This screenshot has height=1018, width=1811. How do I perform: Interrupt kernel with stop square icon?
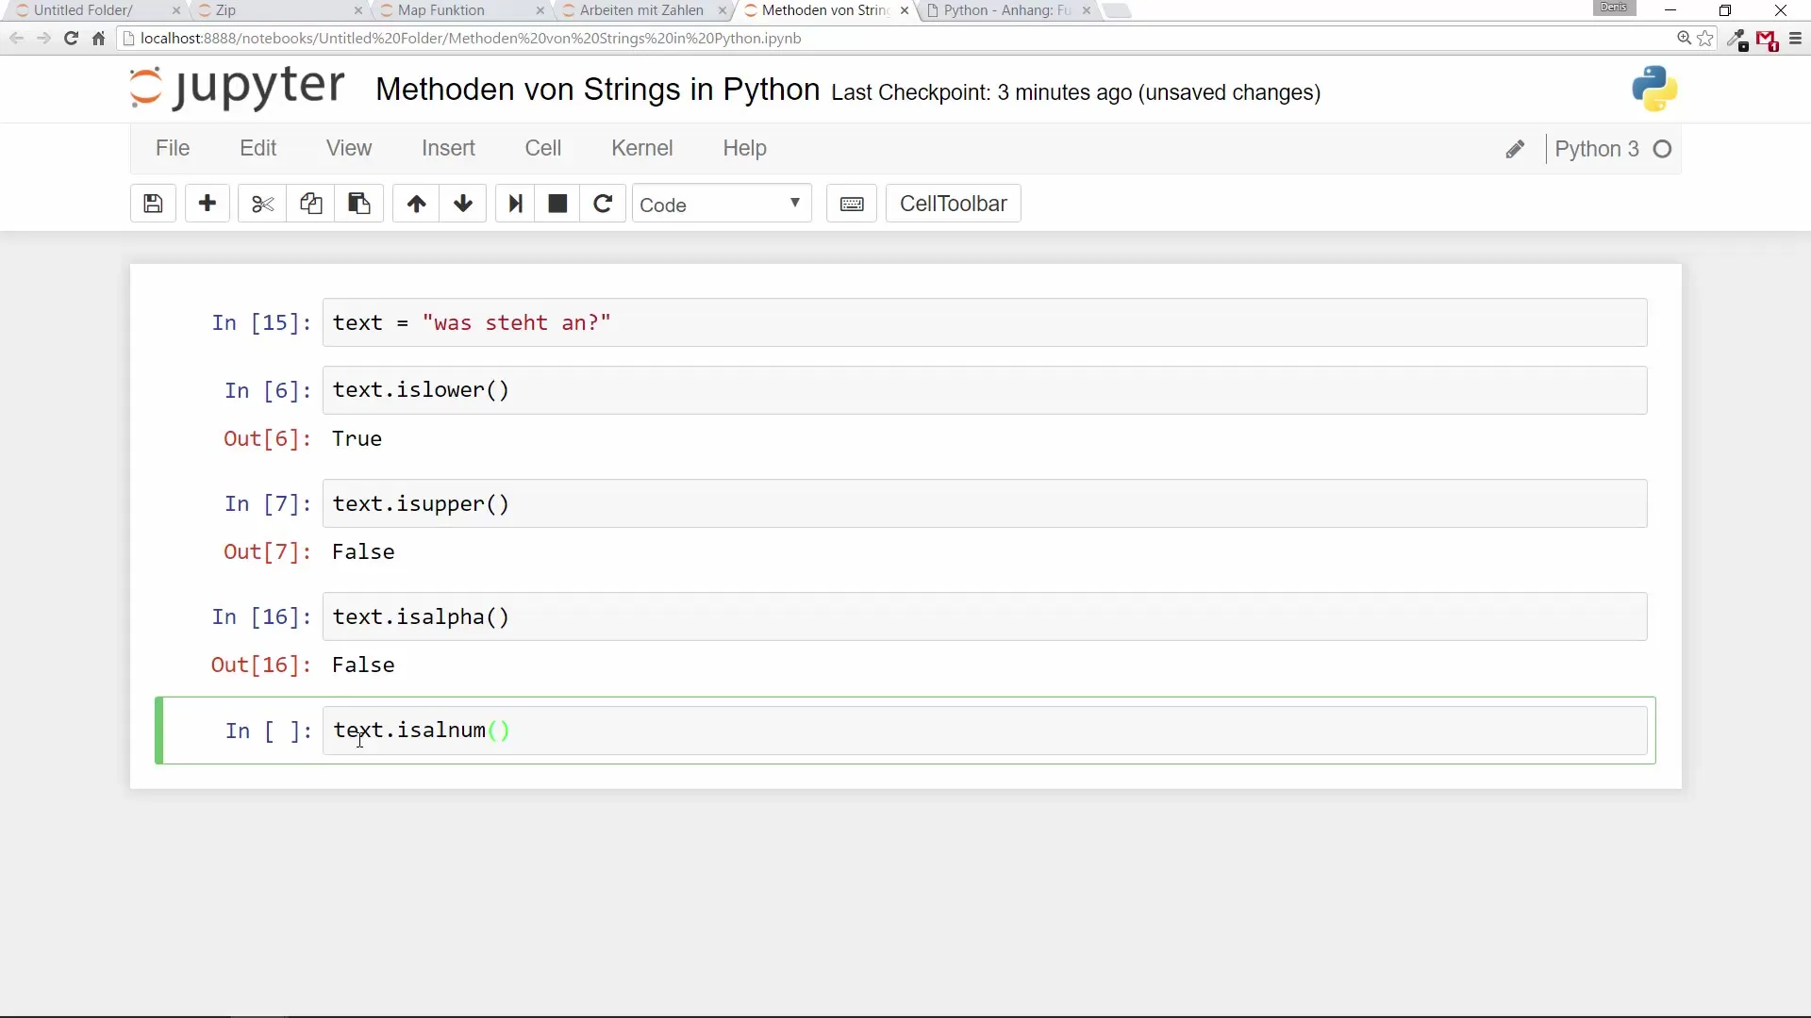[x=557, y=204]
